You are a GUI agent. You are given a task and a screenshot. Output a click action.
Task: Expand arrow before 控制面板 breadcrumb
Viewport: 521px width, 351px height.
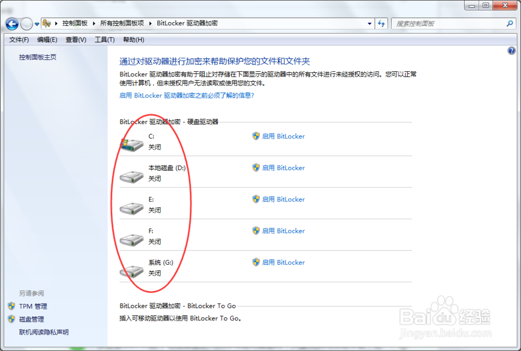56,23
